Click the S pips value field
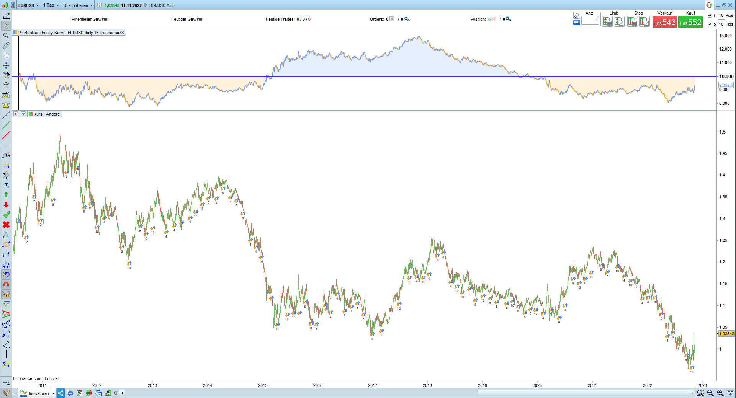 [721, 24]
